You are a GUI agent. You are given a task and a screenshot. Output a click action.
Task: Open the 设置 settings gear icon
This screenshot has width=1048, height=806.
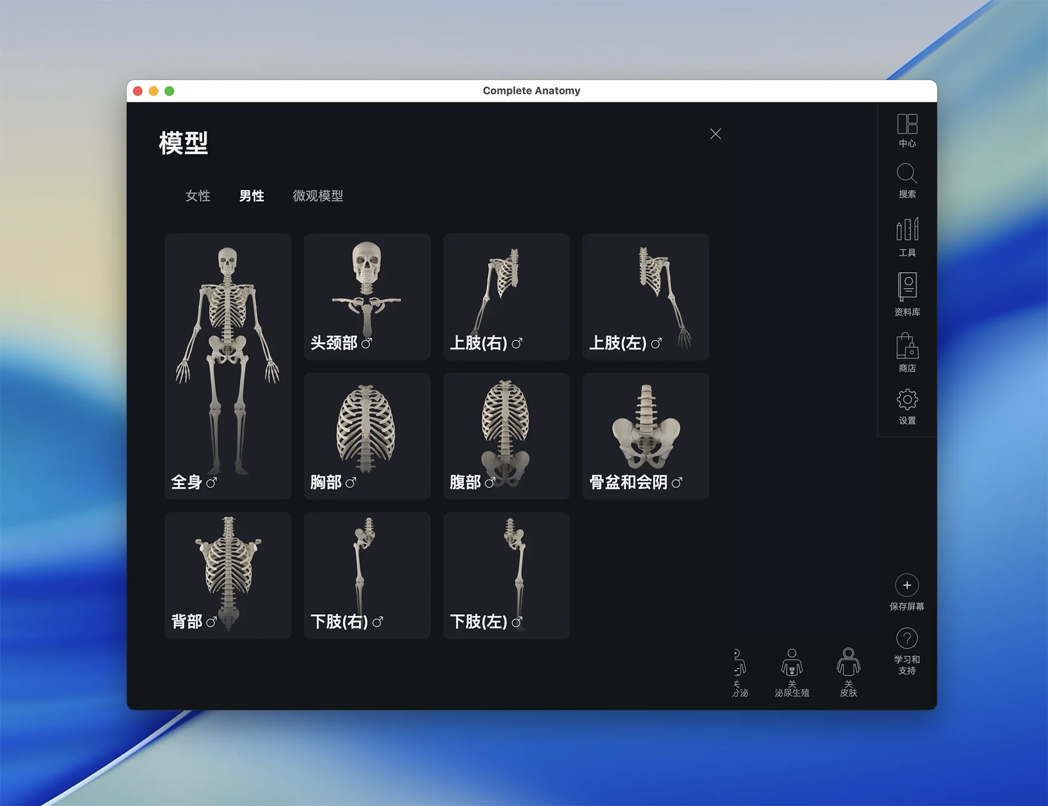907,400
